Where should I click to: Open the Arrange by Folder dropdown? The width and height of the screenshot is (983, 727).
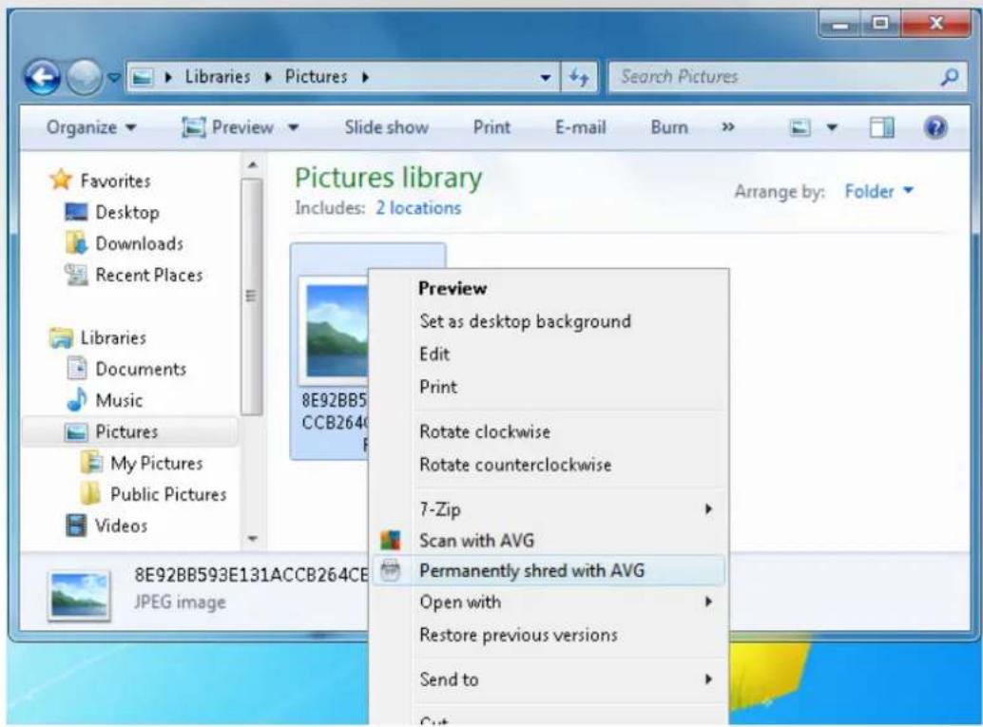878,191
